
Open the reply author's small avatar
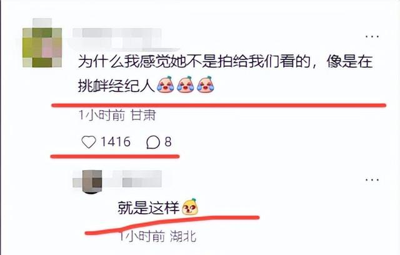click(92, 182)
